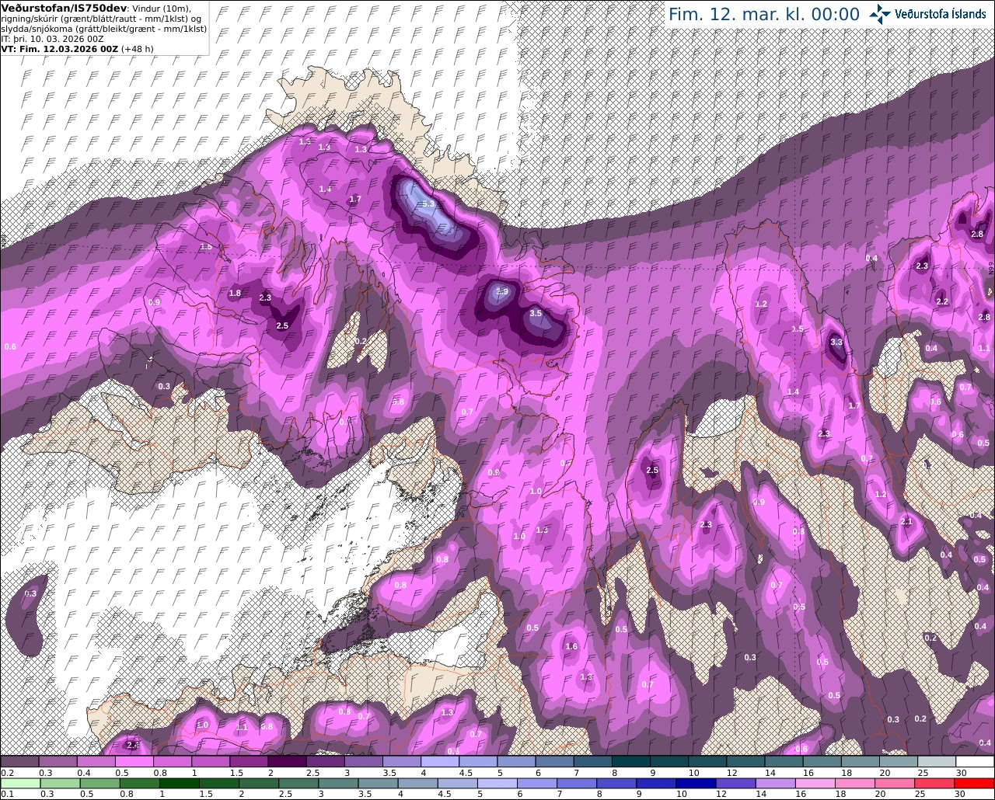Click the pink 18 swatch in rain legend
This screenshot has height=800, width=995.
[854, 783]
